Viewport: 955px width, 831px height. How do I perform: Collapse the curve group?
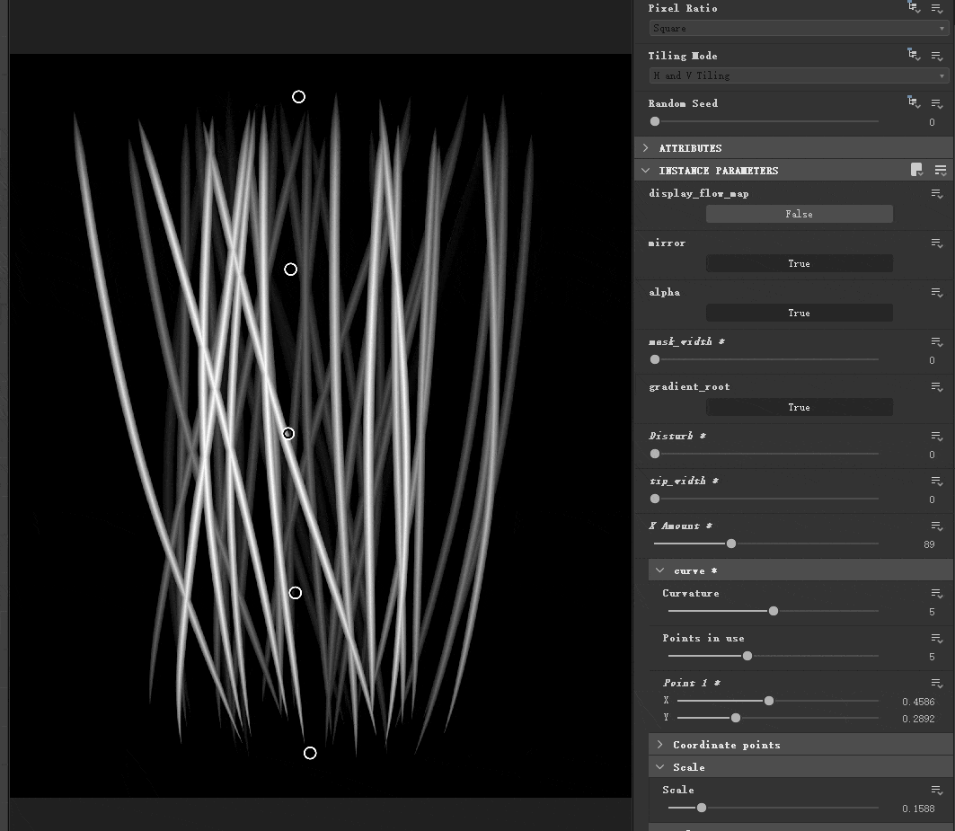pos(660,570)
